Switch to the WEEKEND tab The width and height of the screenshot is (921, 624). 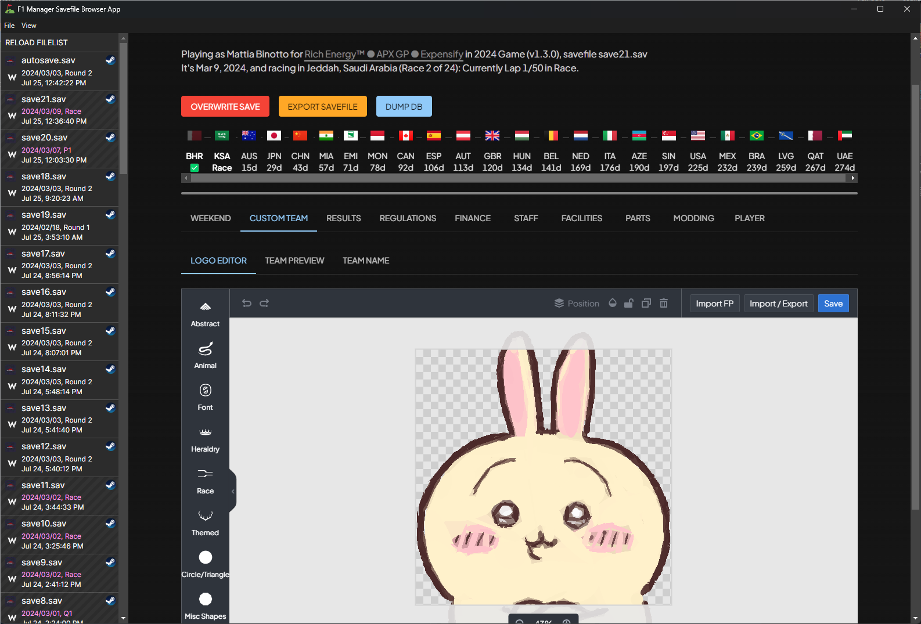[x=211, y=218]
